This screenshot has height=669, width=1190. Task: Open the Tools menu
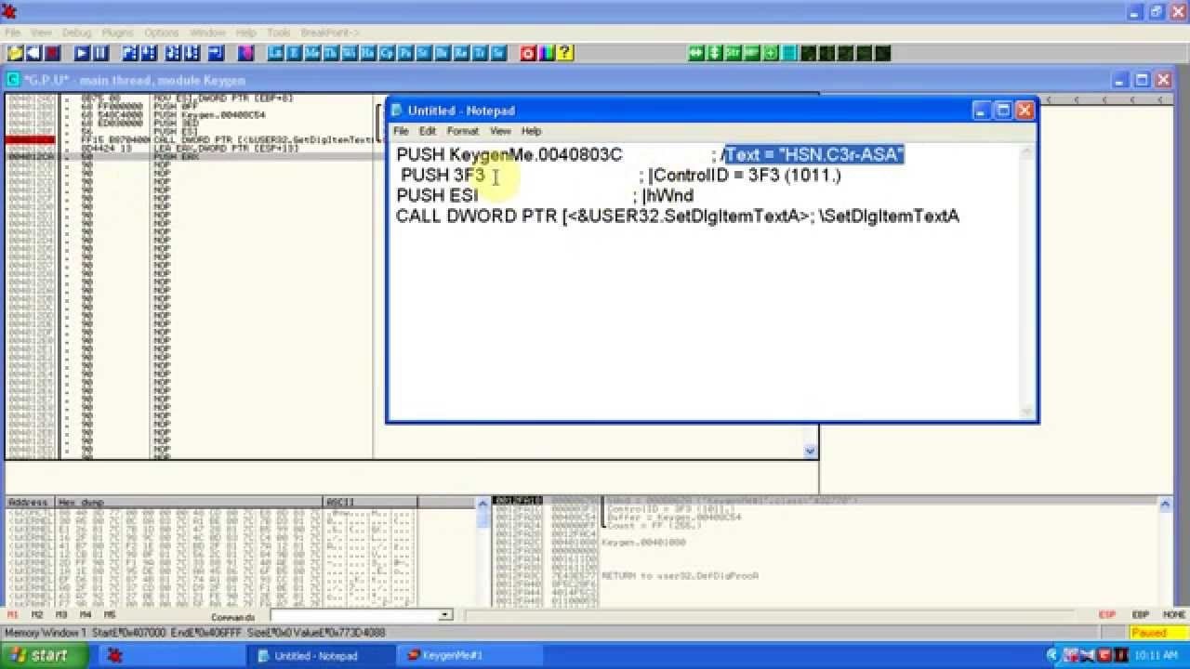[278, 33]
